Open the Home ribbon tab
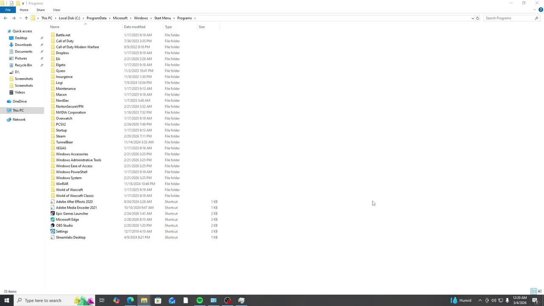Image resolution: width=544 pixels, height=306 pixels. 24,10
